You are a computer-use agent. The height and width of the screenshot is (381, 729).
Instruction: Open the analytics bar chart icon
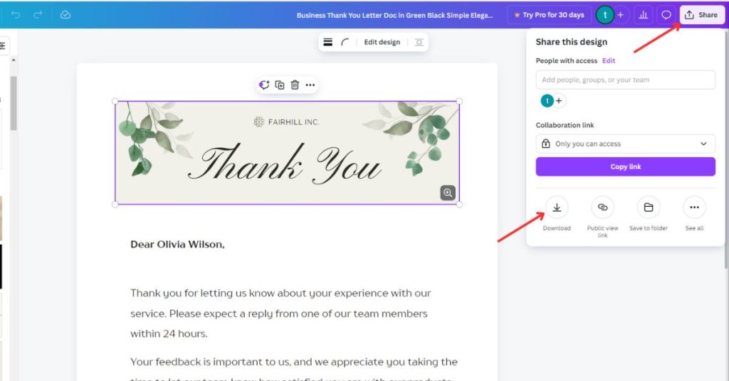point(644,15)
